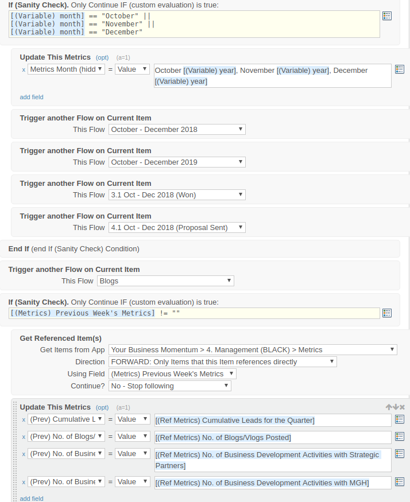410x502 pixels.
Task: Open the Get Items from App dropdown
Action: click(253, 349)
